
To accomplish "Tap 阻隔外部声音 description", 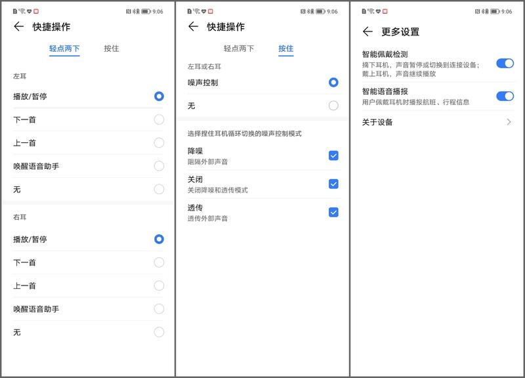I will click(207, 162).
